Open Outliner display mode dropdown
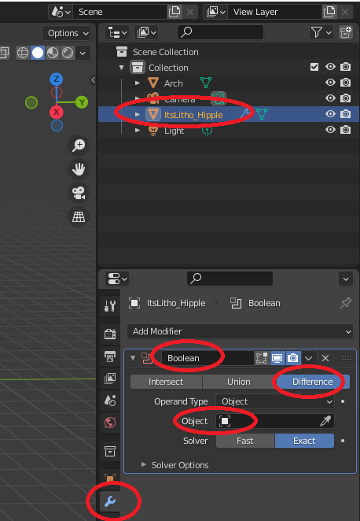360x521 pixels. coord(146,32)
